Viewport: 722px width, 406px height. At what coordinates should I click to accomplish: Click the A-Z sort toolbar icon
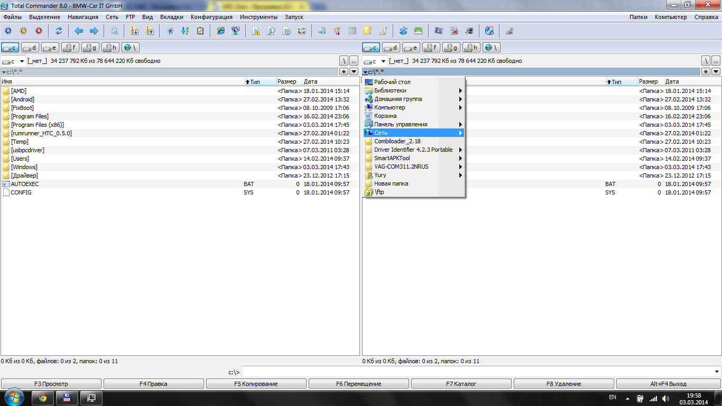coord(185,31)
